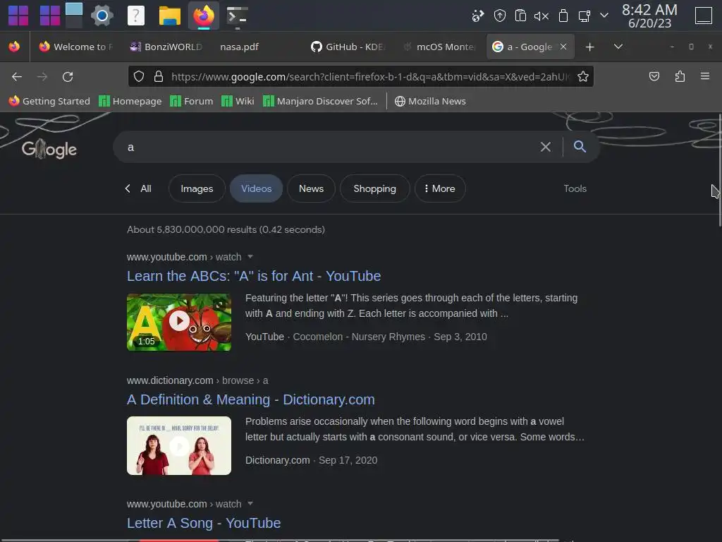Click the page vertical scrollbar

[x=719, y=171]
